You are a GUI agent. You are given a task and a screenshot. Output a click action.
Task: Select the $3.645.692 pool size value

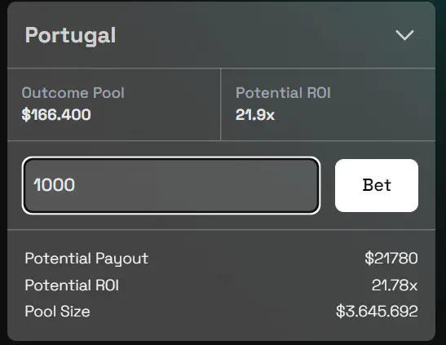coord(377,312)
